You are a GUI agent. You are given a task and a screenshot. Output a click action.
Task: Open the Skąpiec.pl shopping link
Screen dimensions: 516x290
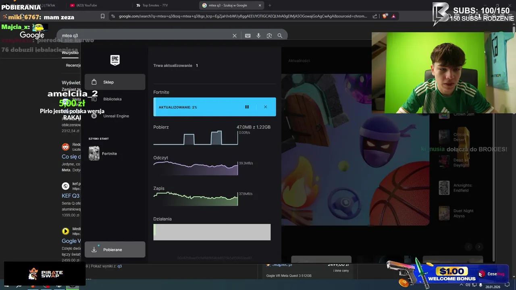[282, 265]
